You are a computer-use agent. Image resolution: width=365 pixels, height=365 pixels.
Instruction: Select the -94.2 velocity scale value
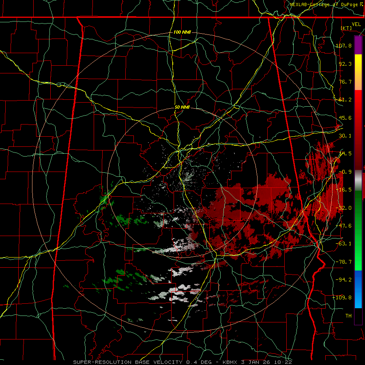point(344,280)
